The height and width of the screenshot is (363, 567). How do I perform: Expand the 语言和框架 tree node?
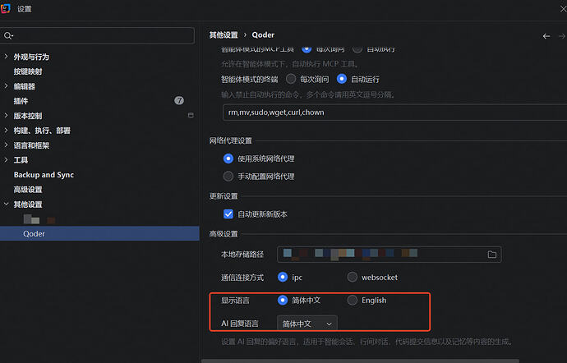tap(6, 145)
